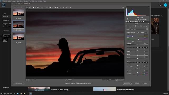The width and height of the screenshot is (169, 95).
Task: Rotate image clockwise
Action: click(x=68, y=8)
